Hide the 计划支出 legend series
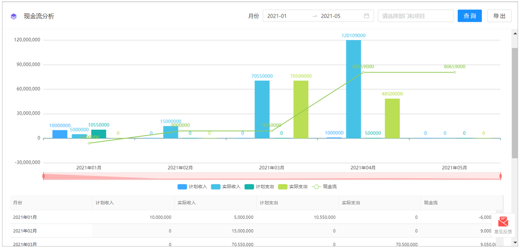The width and height of the screenshot is (521, 249). point(259,186)
